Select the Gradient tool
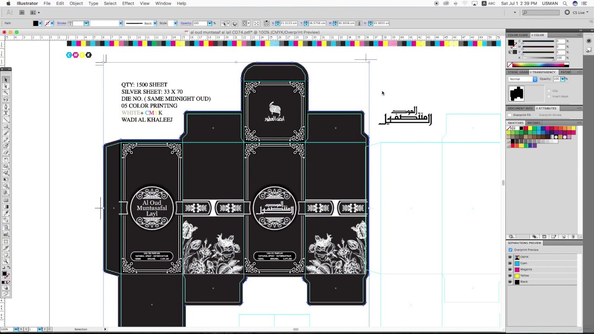The width and height of the screenshot is (594, 334). tap(6, 206)
